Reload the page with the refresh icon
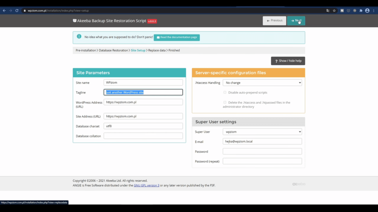The height and width of the screenshot is (212, 378). click(x=17, y=11)
